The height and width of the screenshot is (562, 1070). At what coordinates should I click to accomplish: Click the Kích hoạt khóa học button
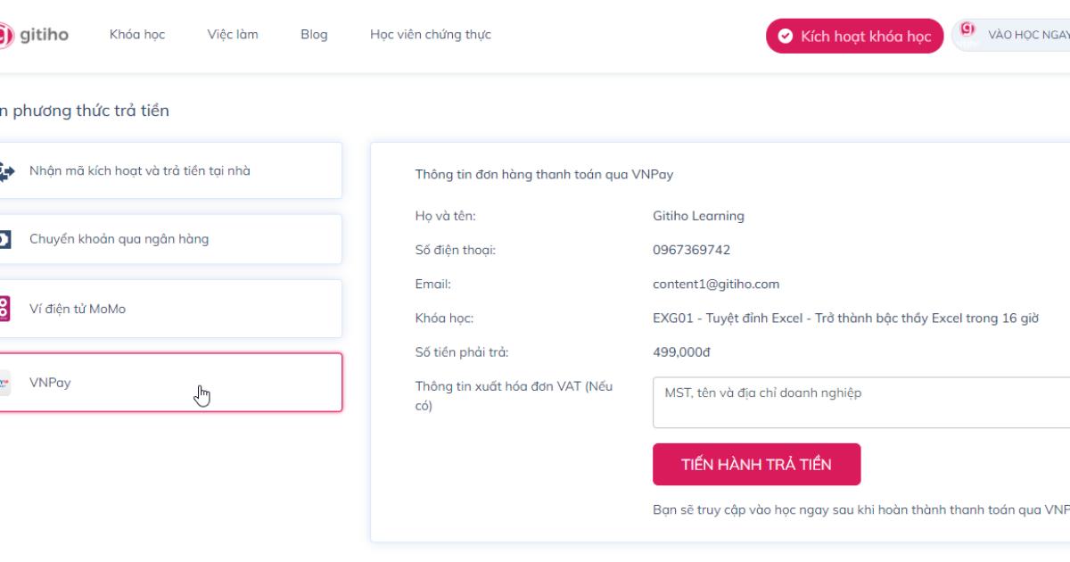tap(852, 37)
